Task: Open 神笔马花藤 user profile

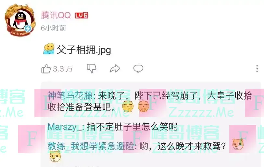Action: click(x=70, y=96)
